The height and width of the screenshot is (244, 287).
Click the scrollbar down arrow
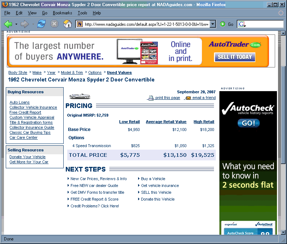tap(283, 232)
